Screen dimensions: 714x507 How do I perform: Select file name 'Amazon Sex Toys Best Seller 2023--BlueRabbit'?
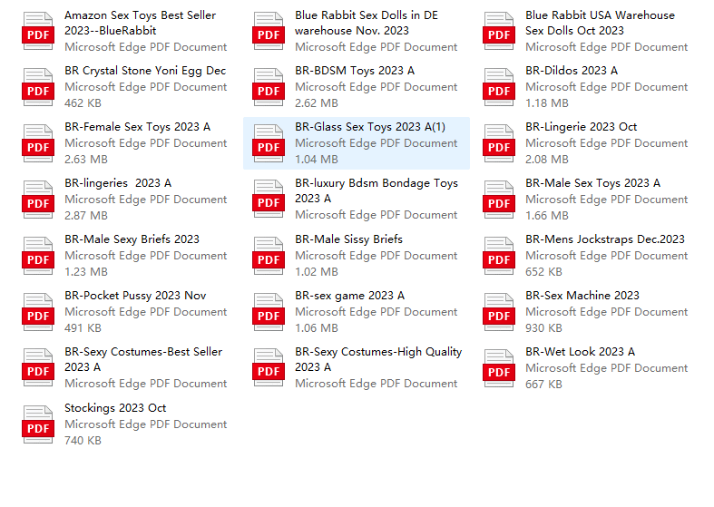tap(141, 23)
